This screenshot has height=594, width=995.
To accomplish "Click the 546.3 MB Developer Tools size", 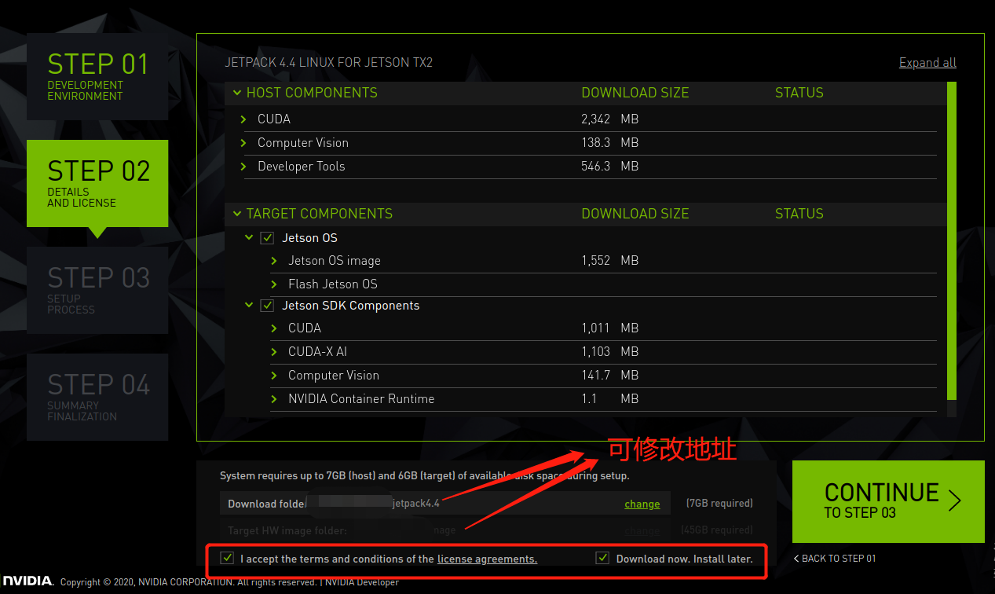I will (x=610, y=167).
